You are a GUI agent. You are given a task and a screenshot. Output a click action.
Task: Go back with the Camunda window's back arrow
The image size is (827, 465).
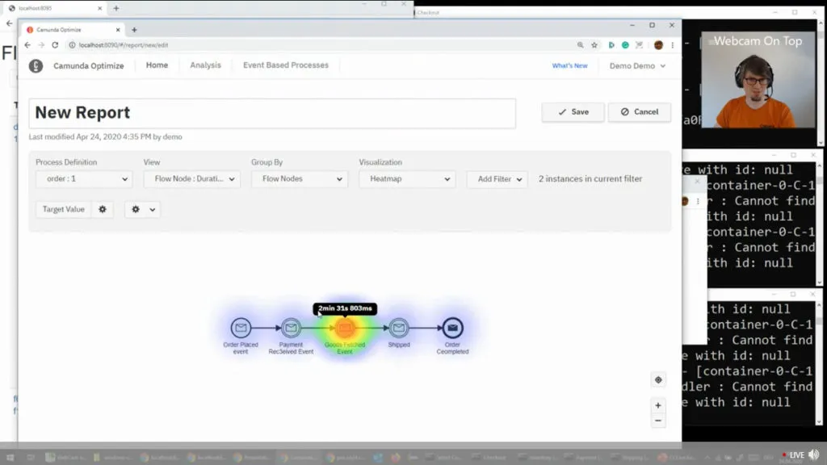27,45
